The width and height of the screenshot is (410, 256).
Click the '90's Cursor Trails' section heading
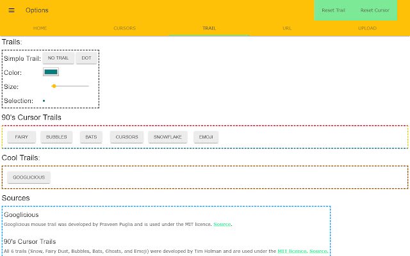click(31, 117)
